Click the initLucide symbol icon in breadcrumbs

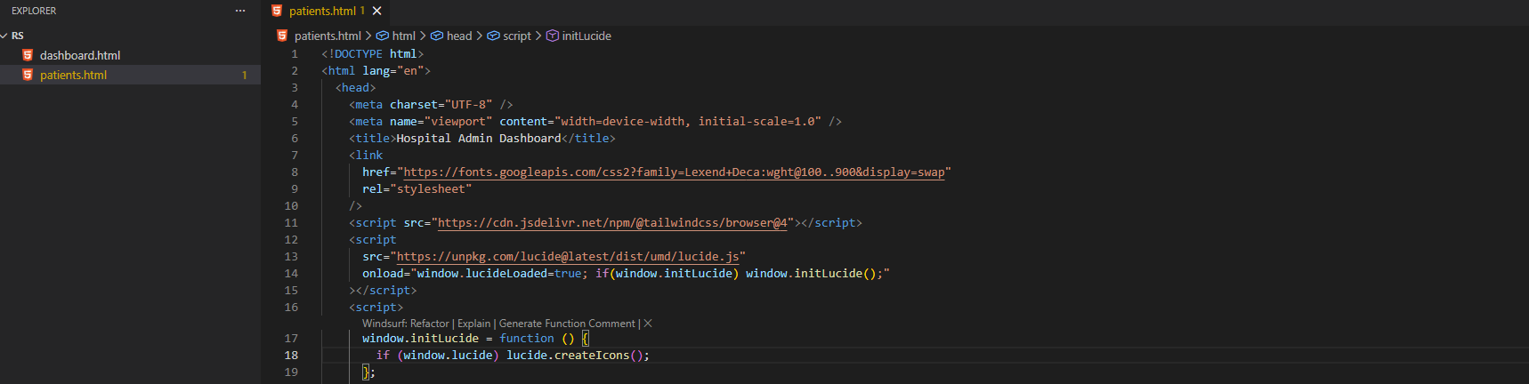click(553, 36)
